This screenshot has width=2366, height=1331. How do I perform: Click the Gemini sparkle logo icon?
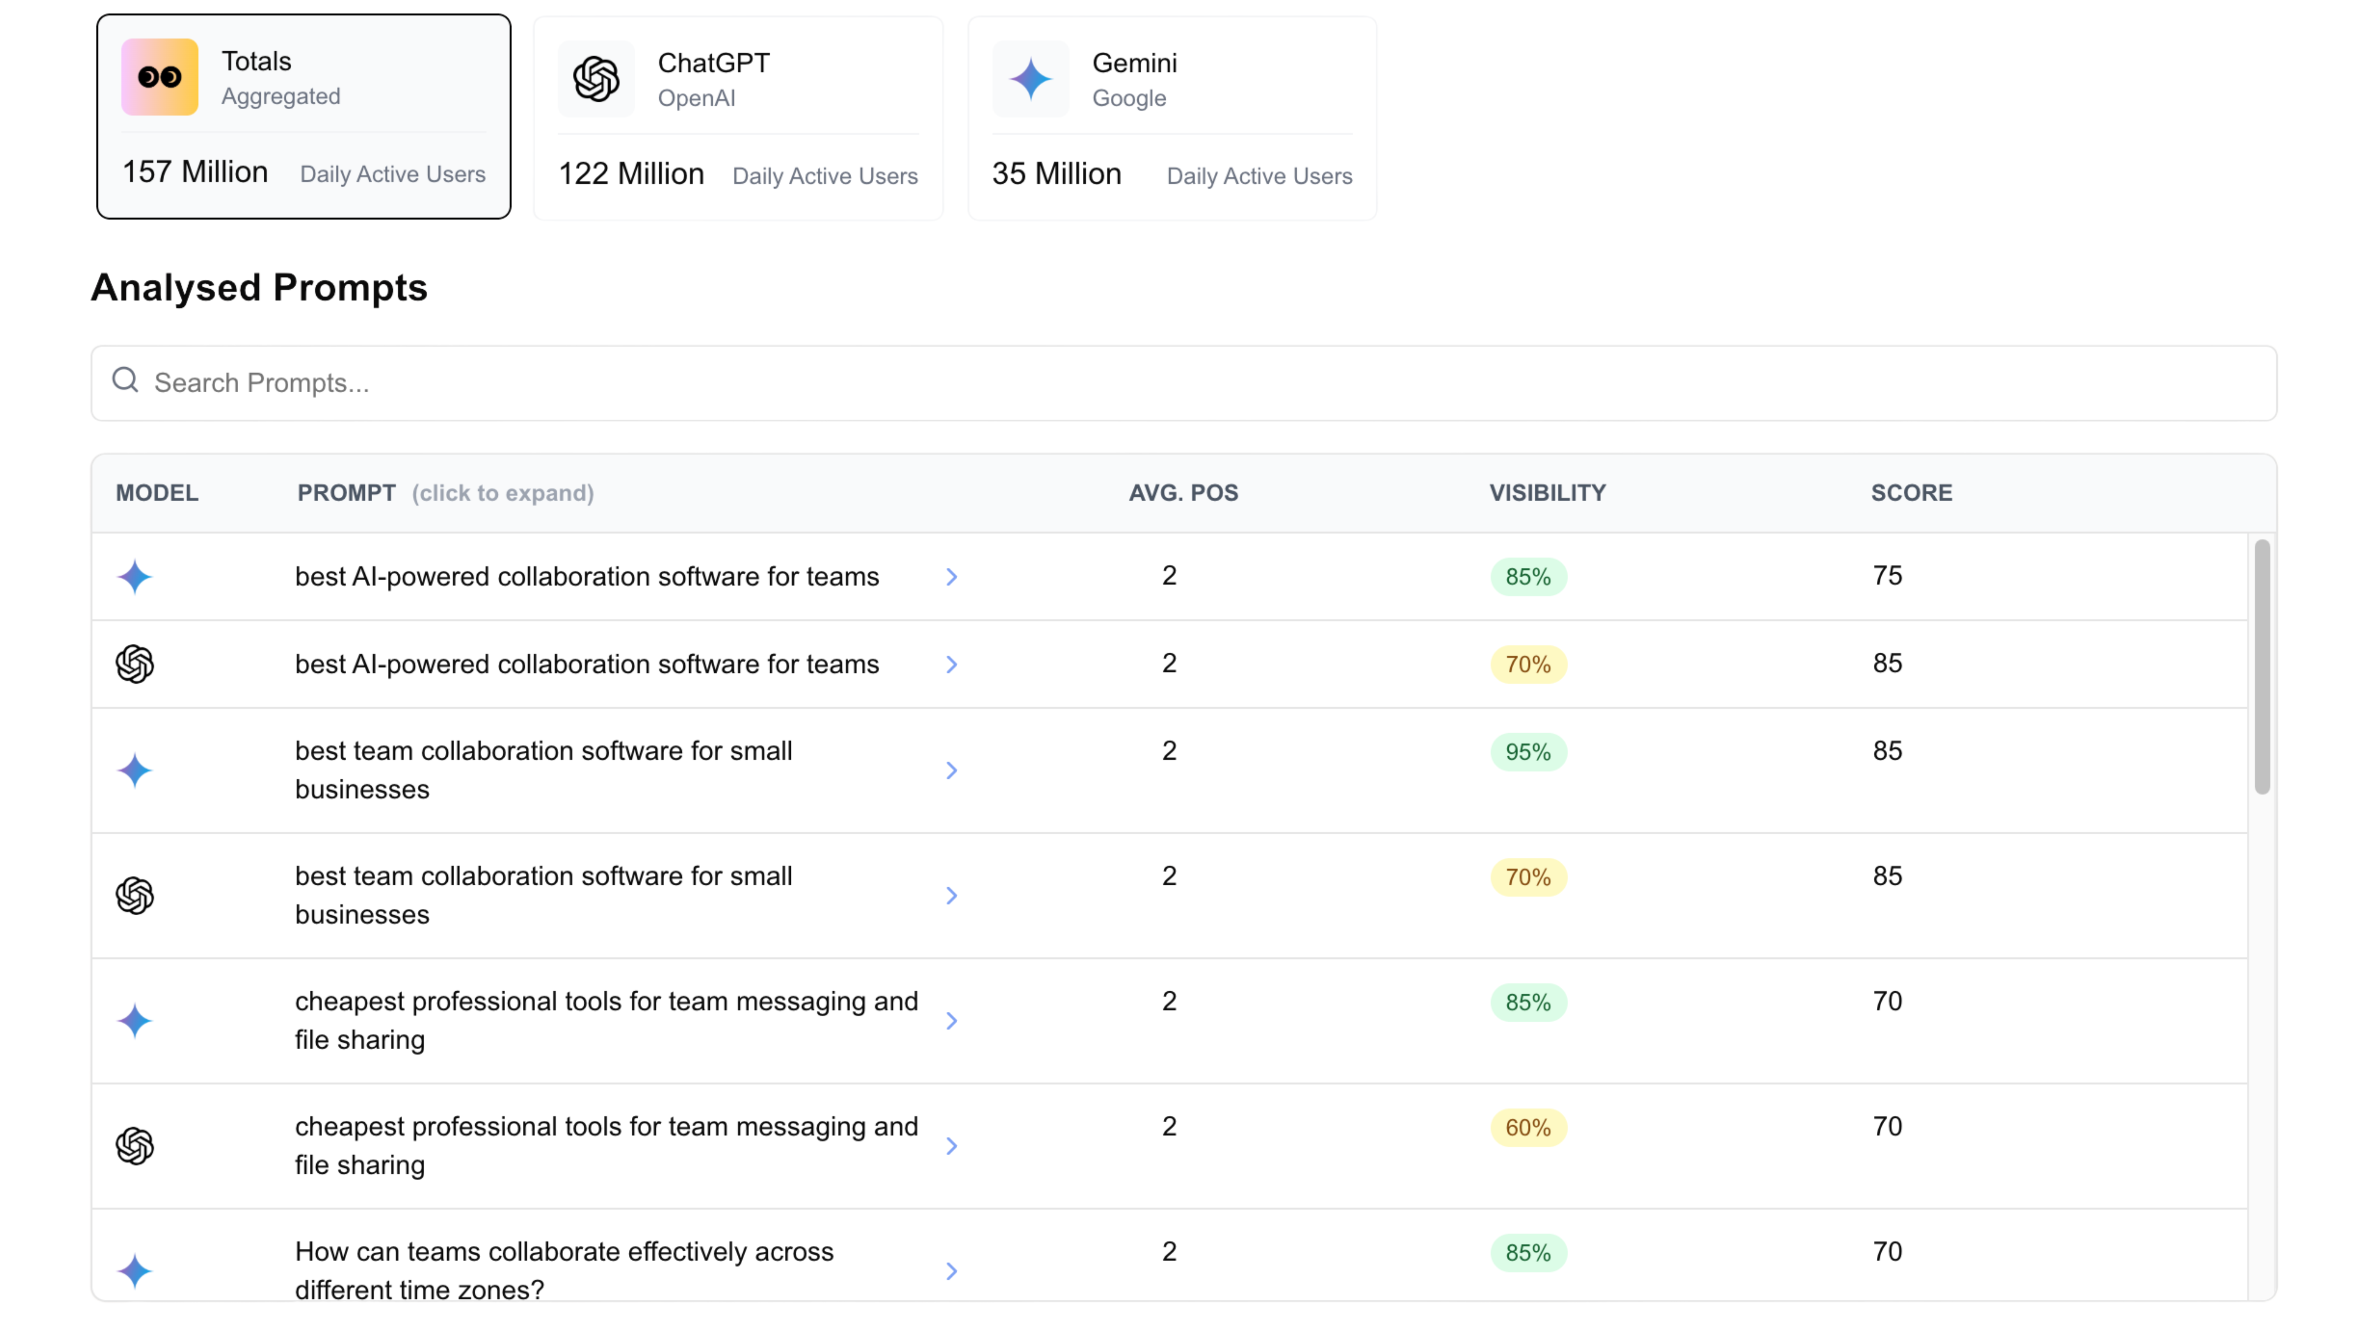pos(1031,79)
